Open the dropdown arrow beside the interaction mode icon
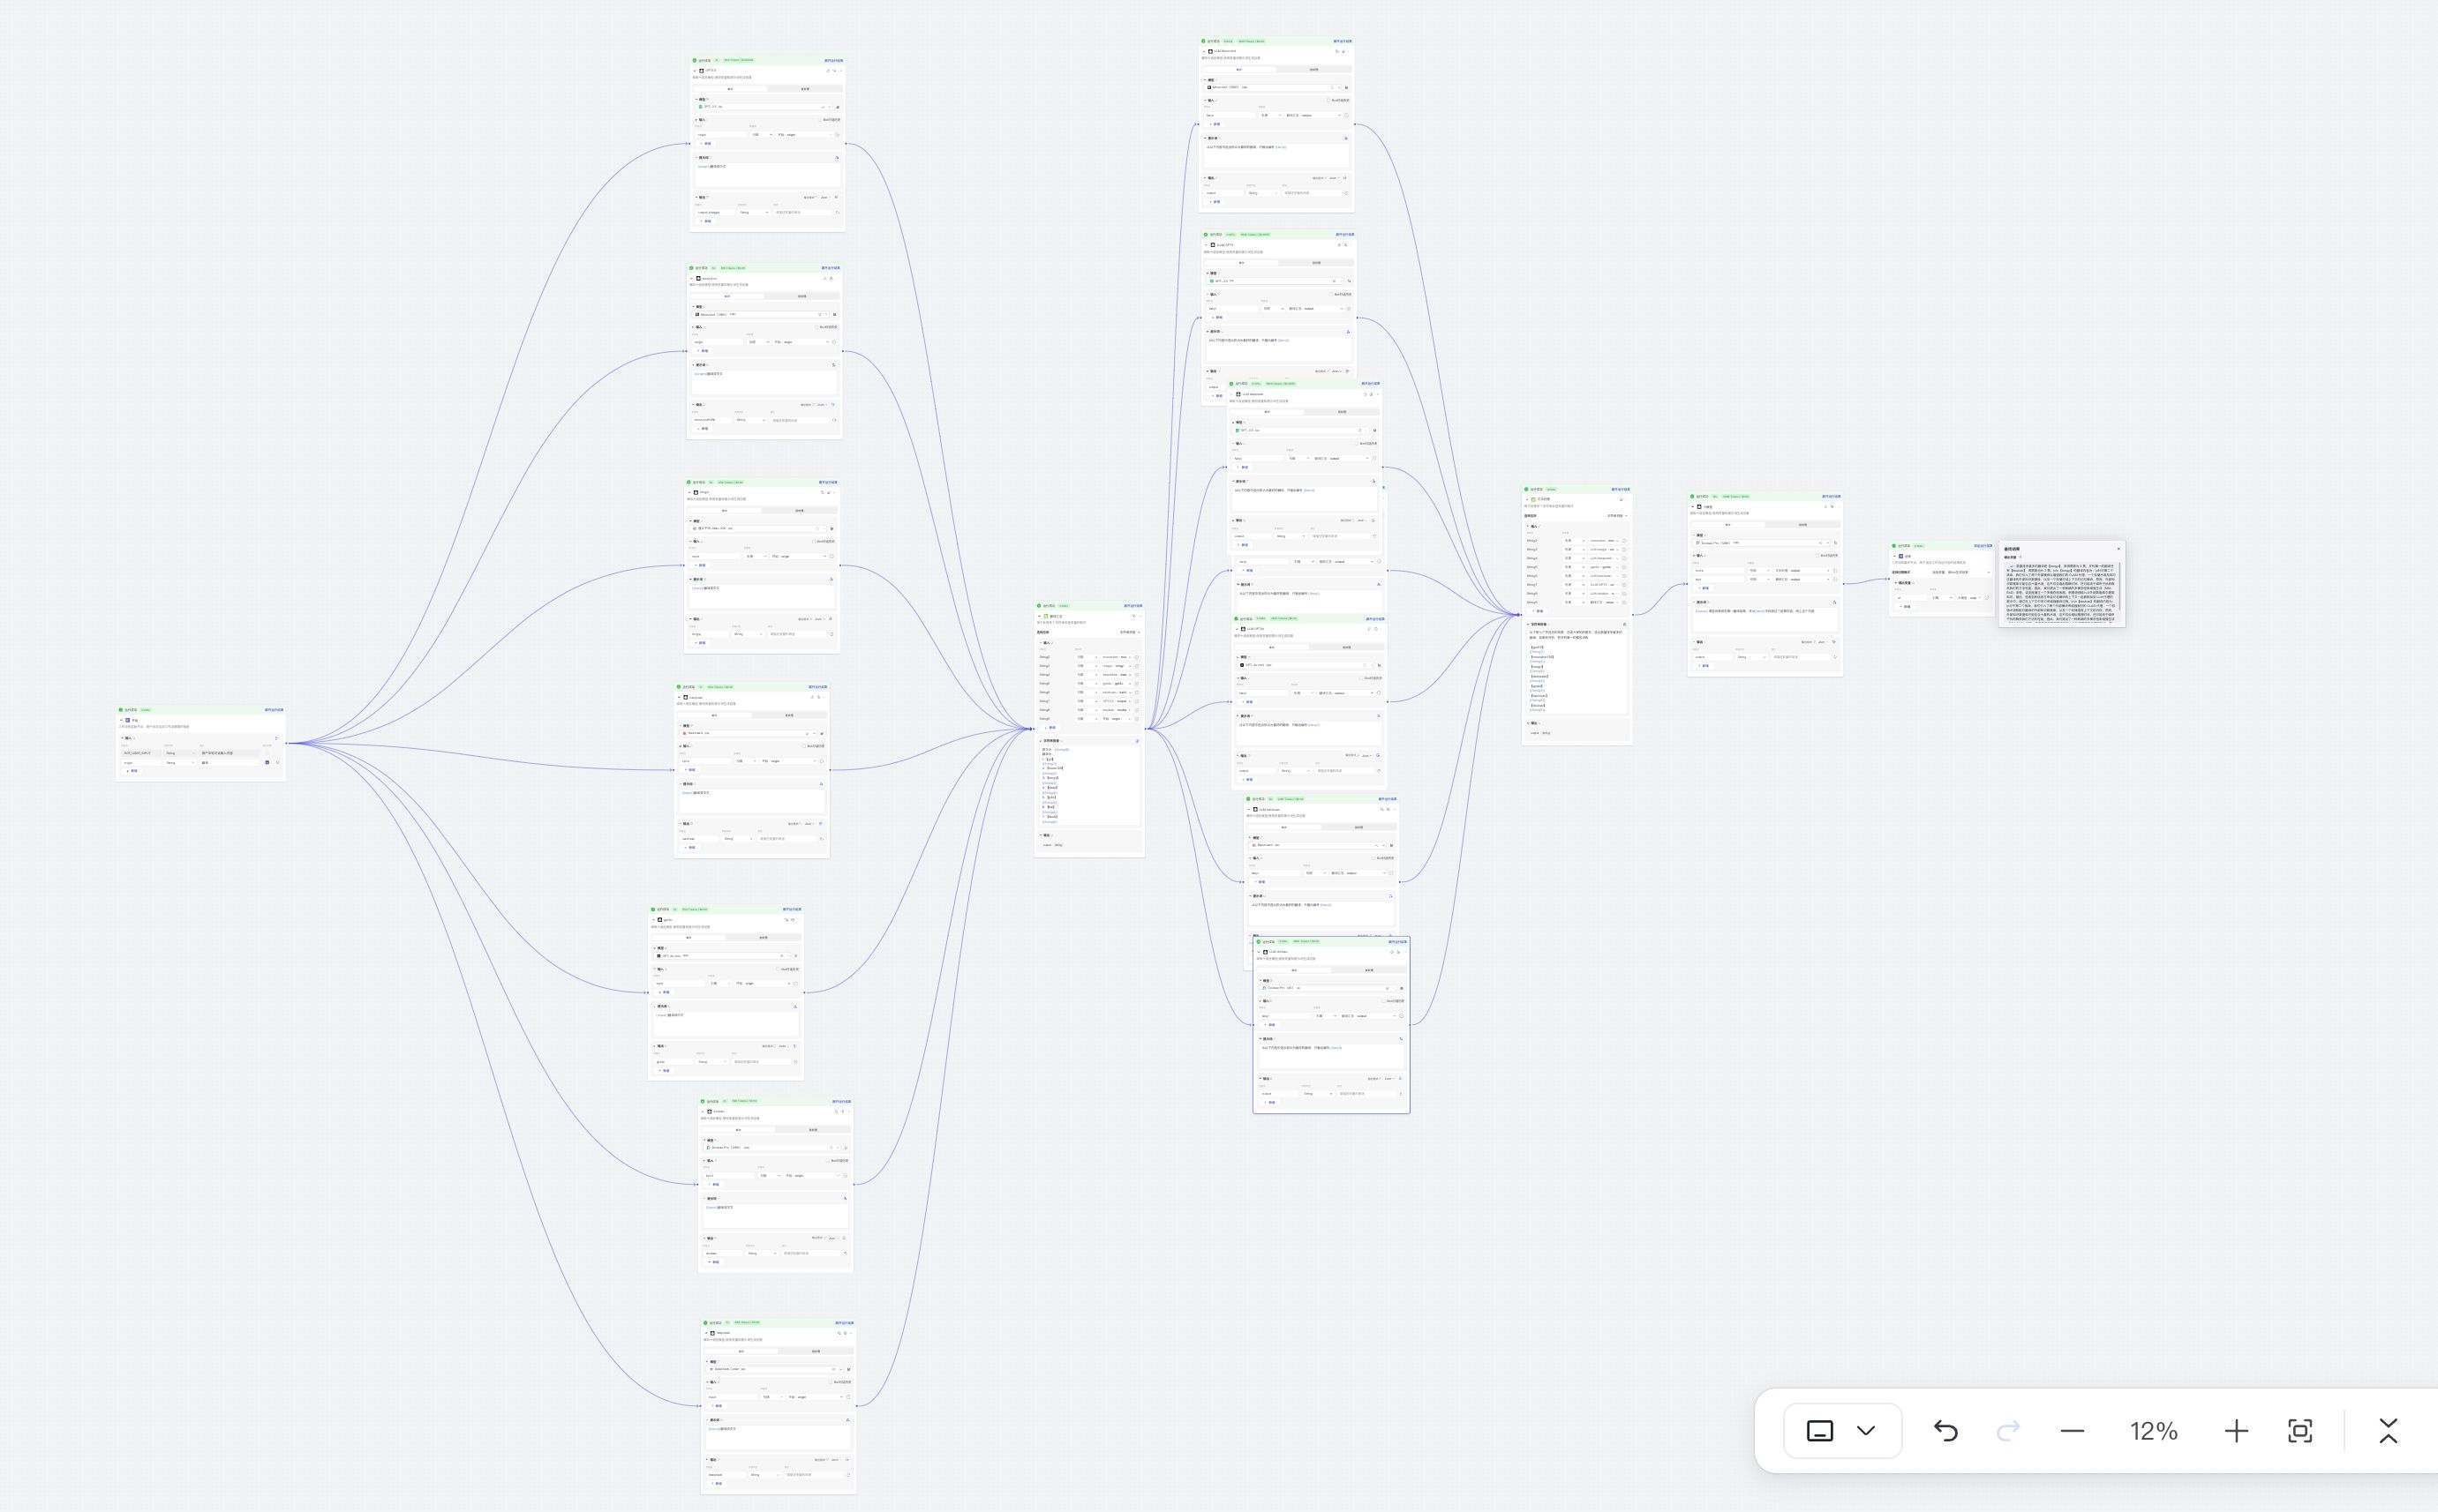Screen dimensions: 2438x1512 (1866, 1431)
